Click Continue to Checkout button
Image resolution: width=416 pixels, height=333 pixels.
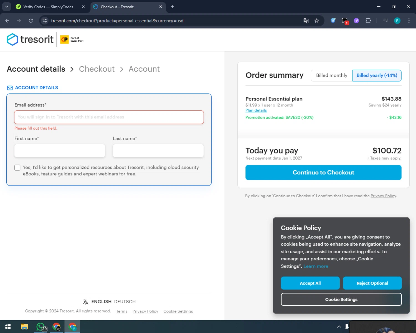coord(323,173)
